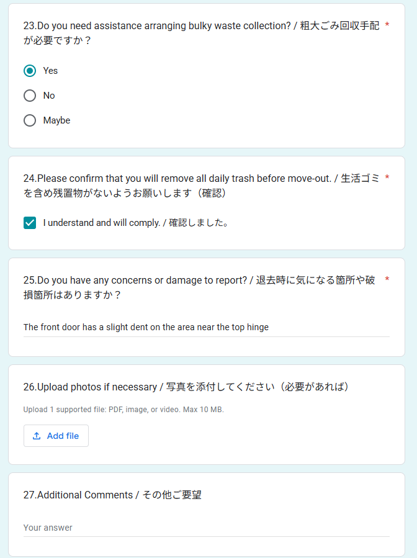
Task: Choose the No radio button circle
Action: tap(30, 96)
